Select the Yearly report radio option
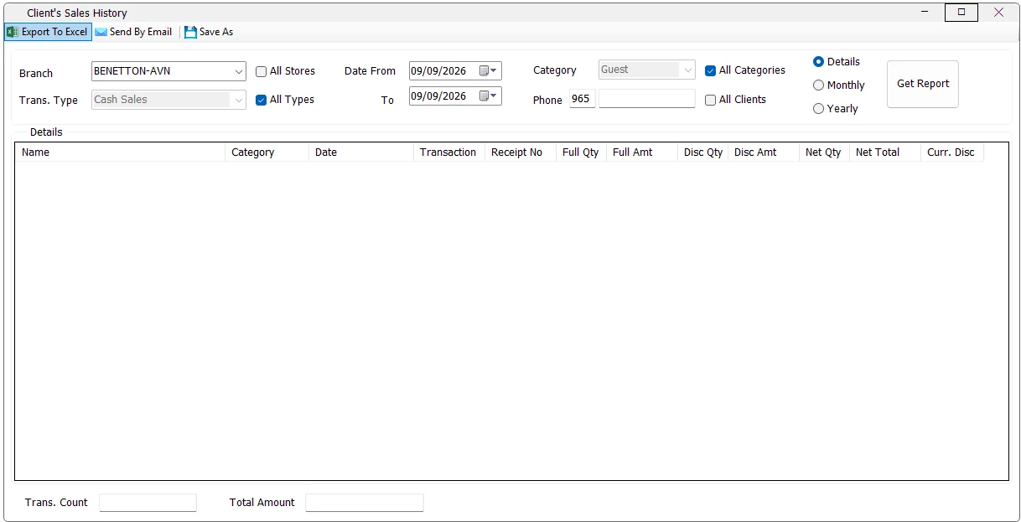Screen dimensions: 1021x522 [x=818, y=109]
